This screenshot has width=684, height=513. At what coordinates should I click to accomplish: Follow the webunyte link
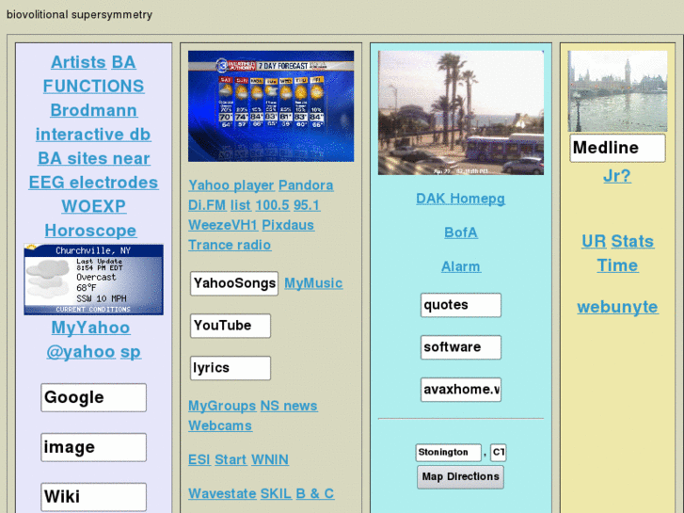617,307
